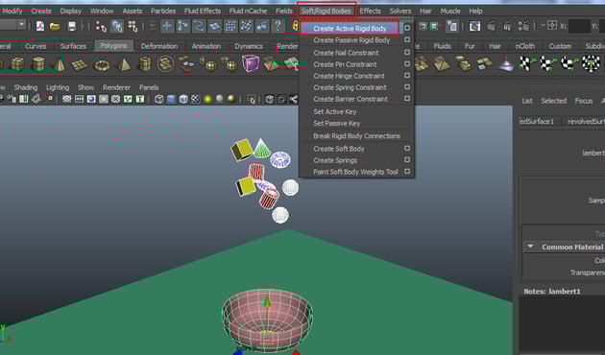Click the first checkered UV shelf icon
The image size is (605, 355).
tap(526, 63)
